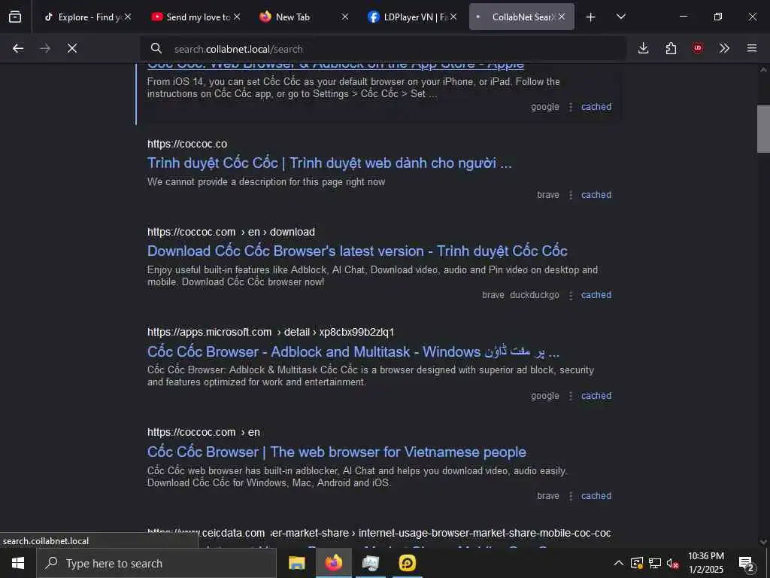Screen dimensions: 770x578
Task: Close the TikTok Explore tab
Action: pyautogui.click(x=128, y=17)
